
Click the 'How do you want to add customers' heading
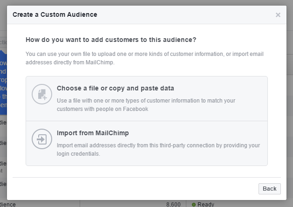pos(111,40)
